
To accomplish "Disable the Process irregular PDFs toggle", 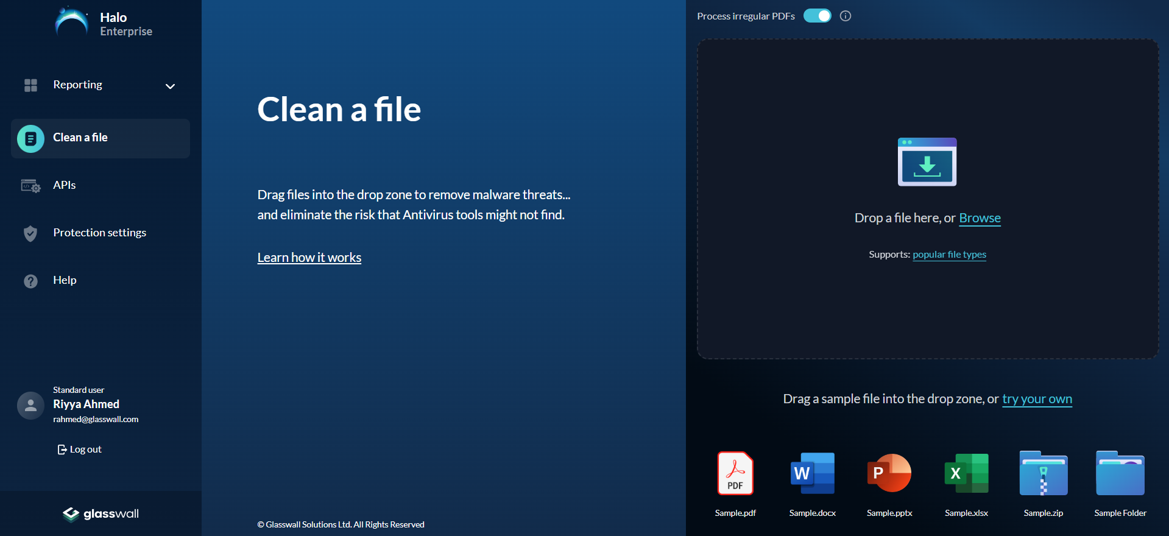I will coord(817,16).
